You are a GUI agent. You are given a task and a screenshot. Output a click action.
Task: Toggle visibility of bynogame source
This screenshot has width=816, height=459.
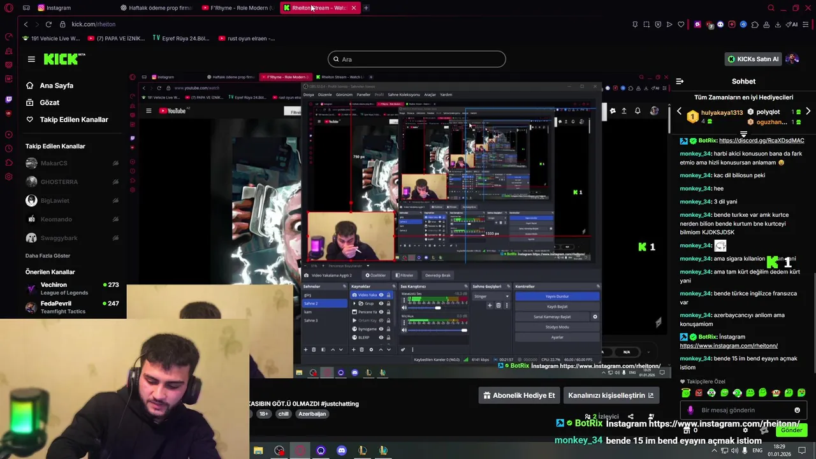[x=381, y=329]
